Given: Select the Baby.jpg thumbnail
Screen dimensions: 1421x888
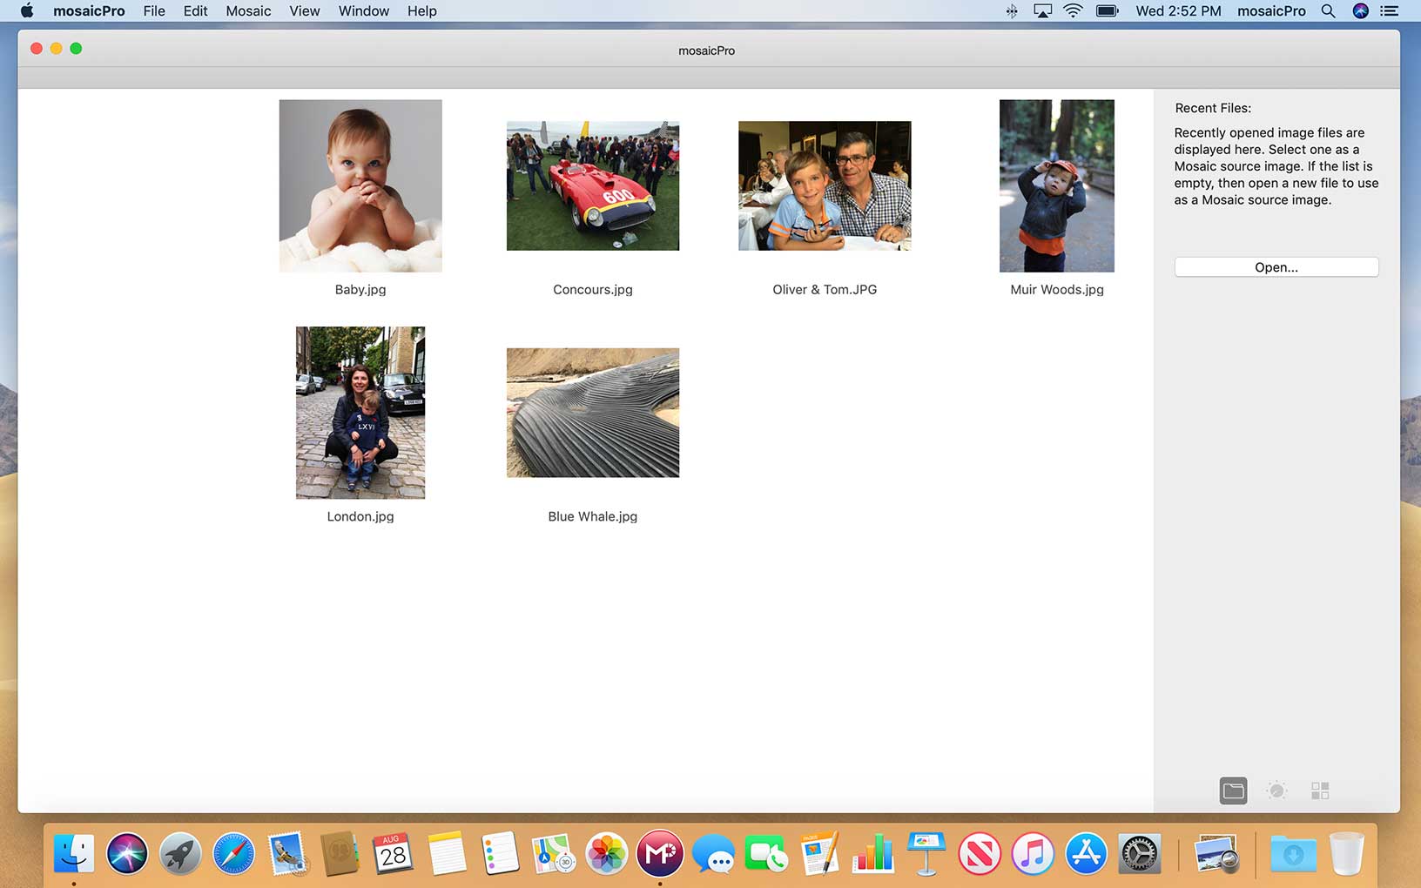Looking at the screenshot, I should 360,185.
